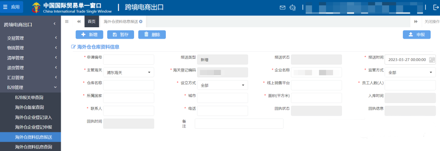440x151 pixels.
Task: Click the 删除 delete button
Action: click(x=152, y=35)
